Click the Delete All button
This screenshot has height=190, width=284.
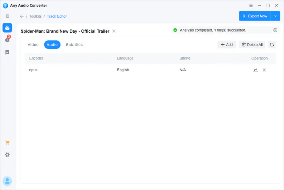click(x=252, y=45)
